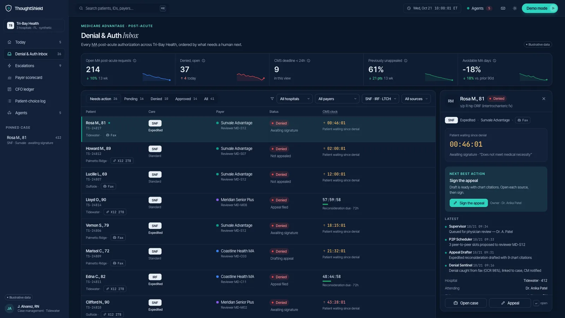565x318 pixels.
Task: Sort by the CMS clock column header
Action: point(330,112)
